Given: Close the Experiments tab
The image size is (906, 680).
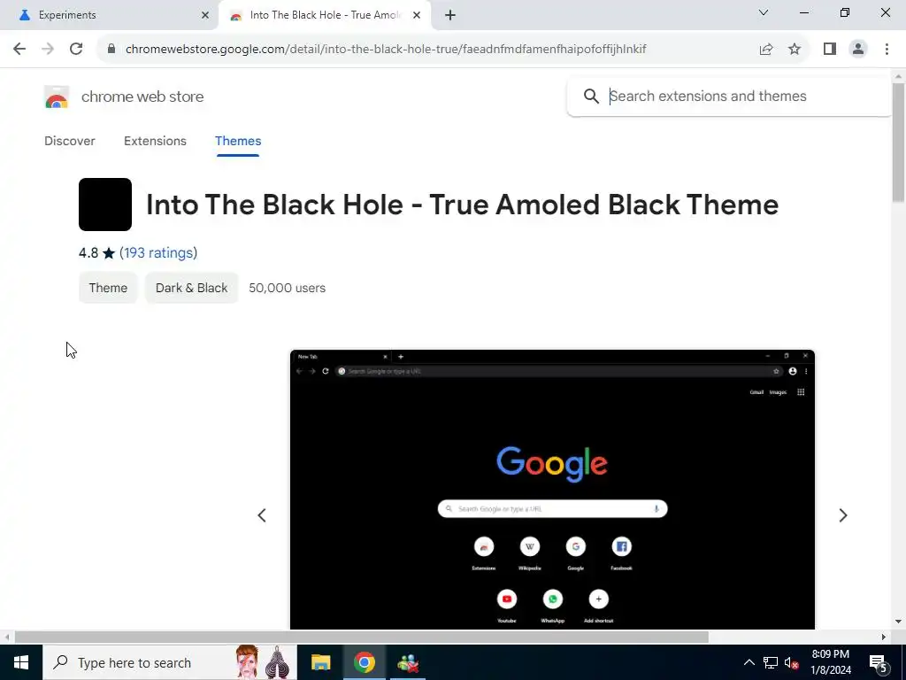Looking at the screenshot, I should [x=205, y=15].
